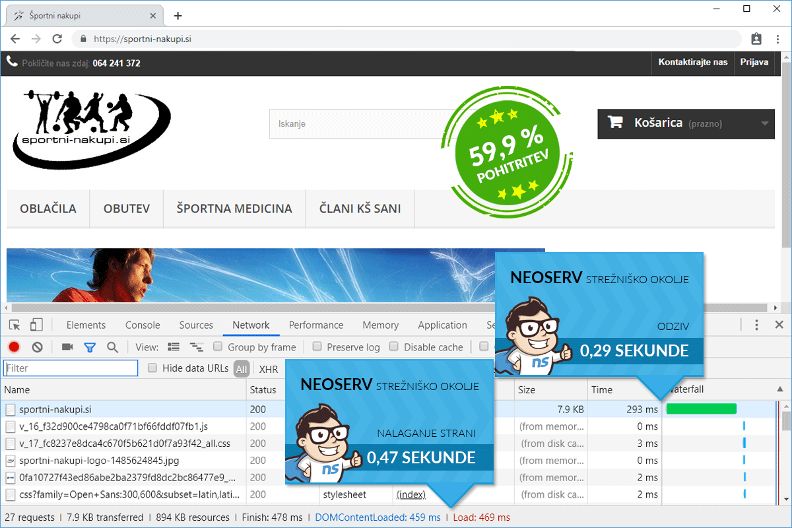Open the Chrome three-dot browser menu
The image size is (792, 528).
(x=777, y=39)
